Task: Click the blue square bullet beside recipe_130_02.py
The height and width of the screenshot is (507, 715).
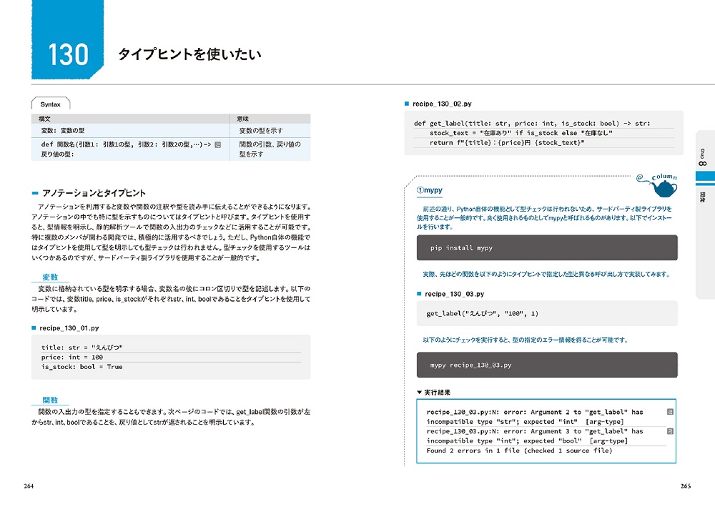Action: [x=407, y=104]
